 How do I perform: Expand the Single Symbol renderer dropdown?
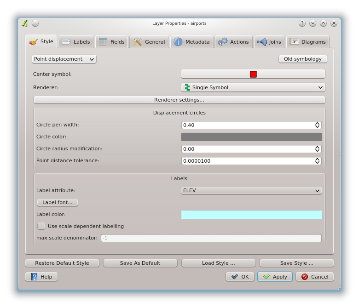click(253, 87)
